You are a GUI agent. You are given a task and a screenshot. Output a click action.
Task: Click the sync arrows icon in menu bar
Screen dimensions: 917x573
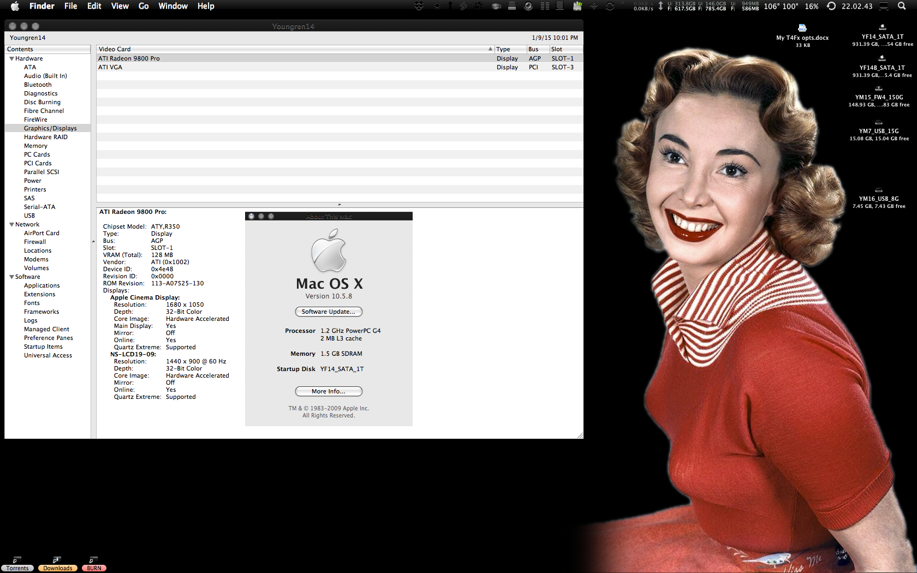(x=610, y=6)
